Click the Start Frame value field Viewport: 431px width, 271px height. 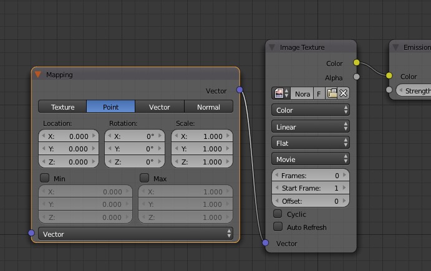(x=311, y=188)
